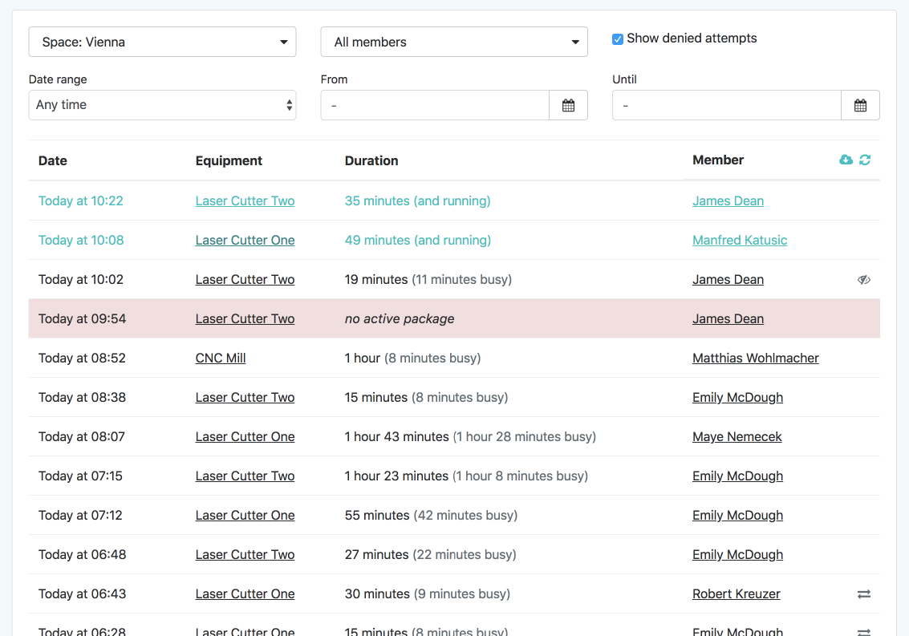Click "30 minutes (9 minutes busy)" duration

click(x=428, y=593)
